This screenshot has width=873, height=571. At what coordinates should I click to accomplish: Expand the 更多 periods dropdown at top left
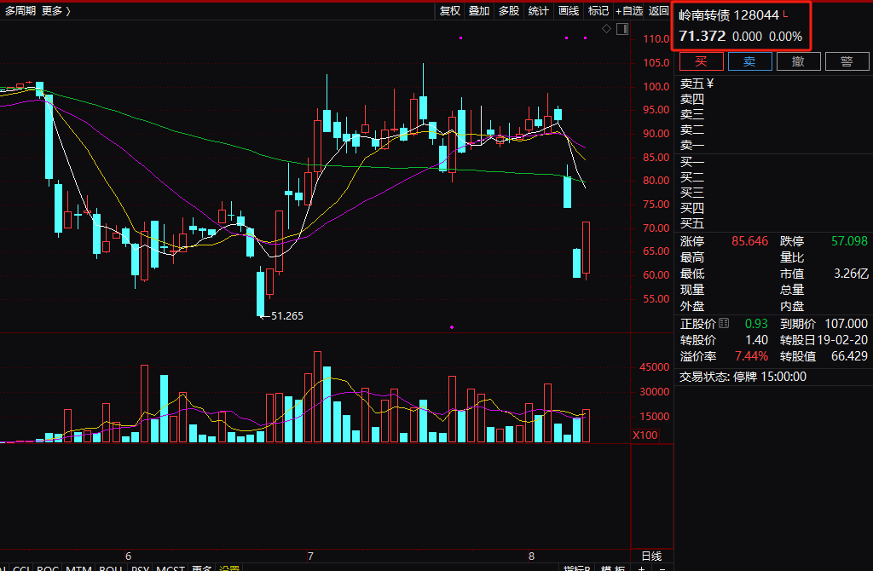(x=56, y=11)
